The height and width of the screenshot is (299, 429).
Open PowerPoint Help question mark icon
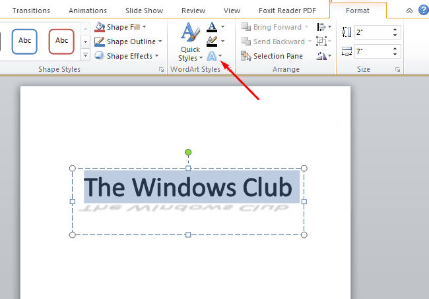[424, 11]
